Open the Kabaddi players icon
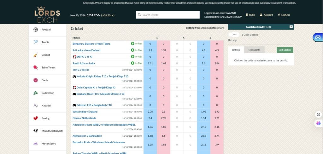The height and width of the screenshot is (154, 323). [36, 106]
